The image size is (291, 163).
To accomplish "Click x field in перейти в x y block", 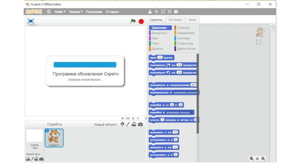I will tap(172, 105).
